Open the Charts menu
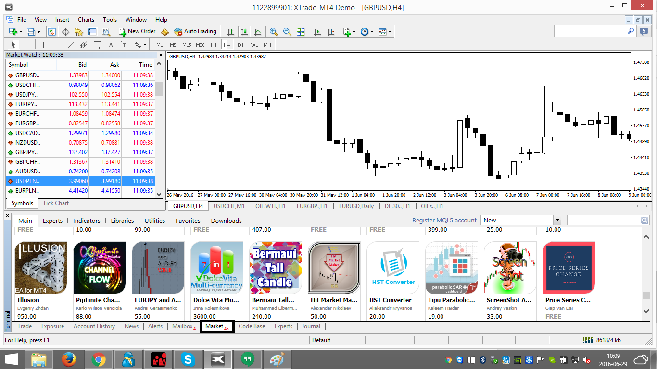The height and width of the screenshot is (369, 657). [86, 20]
